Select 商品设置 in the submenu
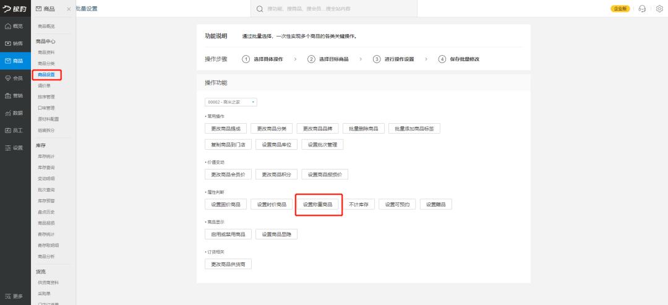This screenshot has height=305, width=668. click(x=46, y=74)
